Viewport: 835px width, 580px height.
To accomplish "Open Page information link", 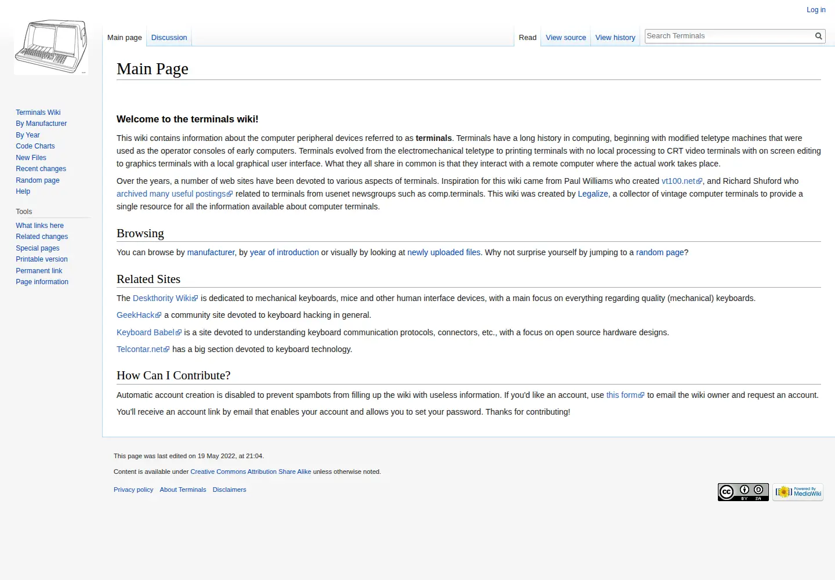I will pyautogui.click(x=42, y=282).
